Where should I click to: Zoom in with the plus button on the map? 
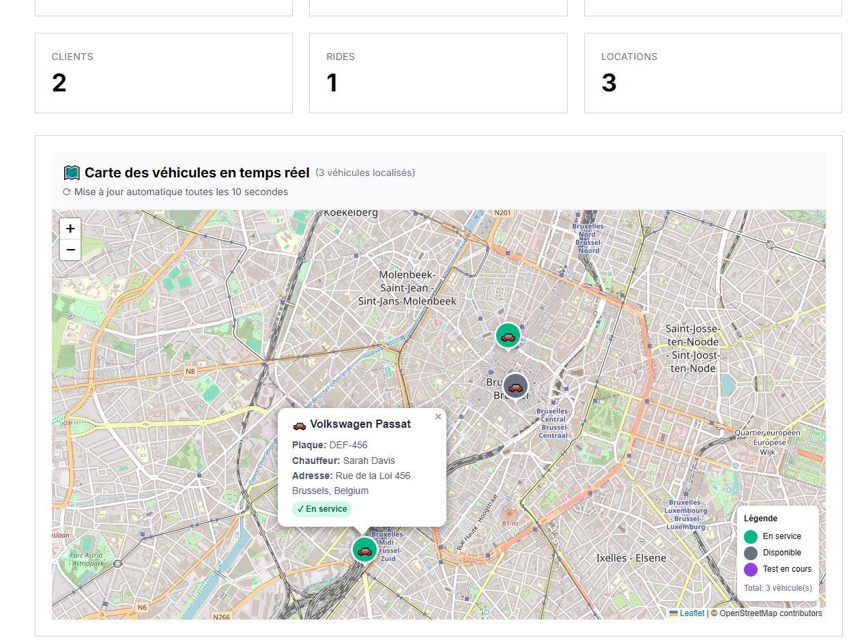pyautogui.click(x=70, y=229)
